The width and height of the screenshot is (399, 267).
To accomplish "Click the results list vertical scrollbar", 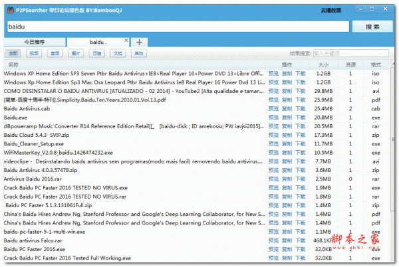I will [393, 139].
